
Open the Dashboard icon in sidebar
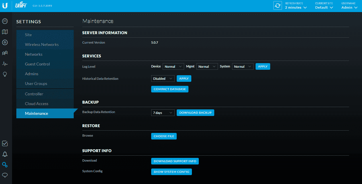(5, 21)
